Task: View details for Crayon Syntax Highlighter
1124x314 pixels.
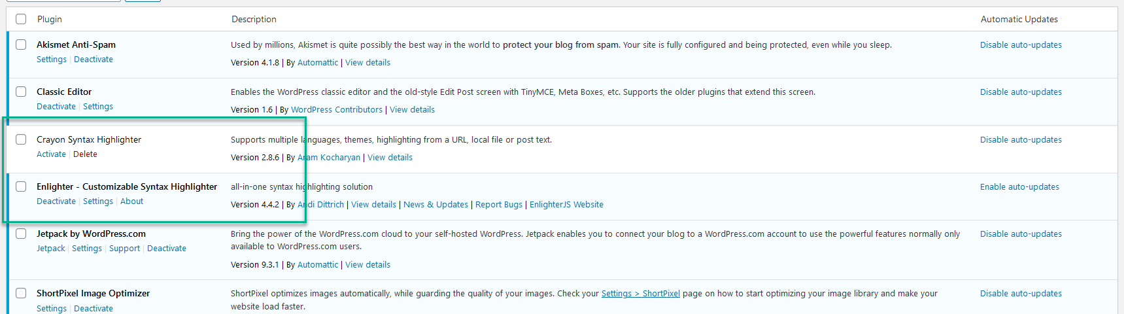Action: coord(390,158)
